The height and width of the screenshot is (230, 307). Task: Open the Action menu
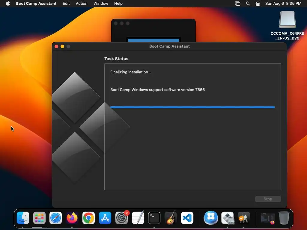tap(82, 4)
